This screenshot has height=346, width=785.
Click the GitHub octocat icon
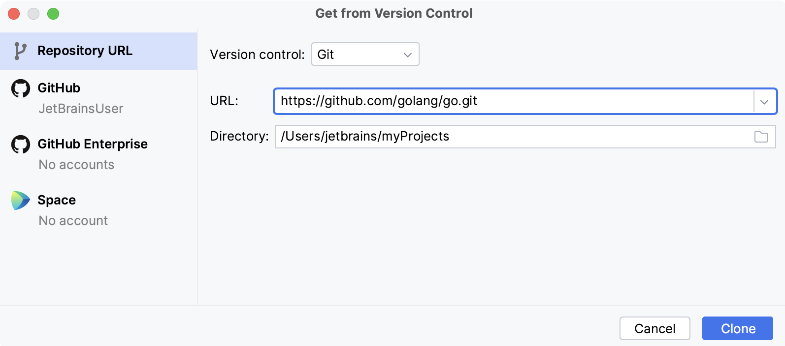(x=20, y=88)
